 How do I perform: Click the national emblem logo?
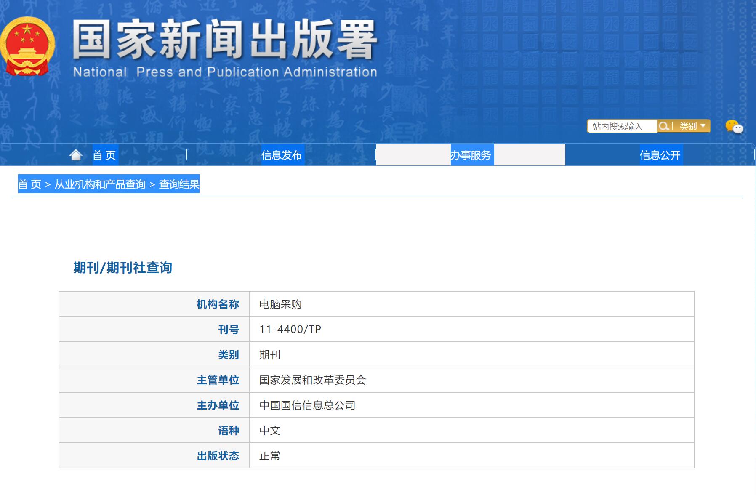(27, 47)
